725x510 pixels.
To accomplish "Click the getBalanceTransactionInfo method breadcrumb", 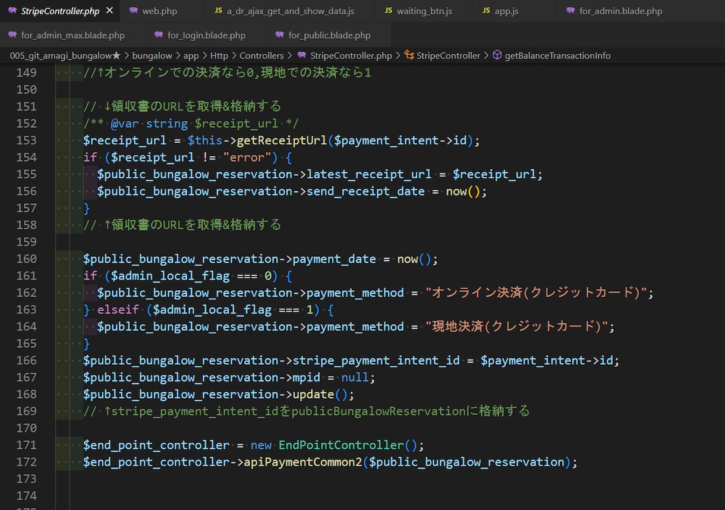I will tap(557, 55).
